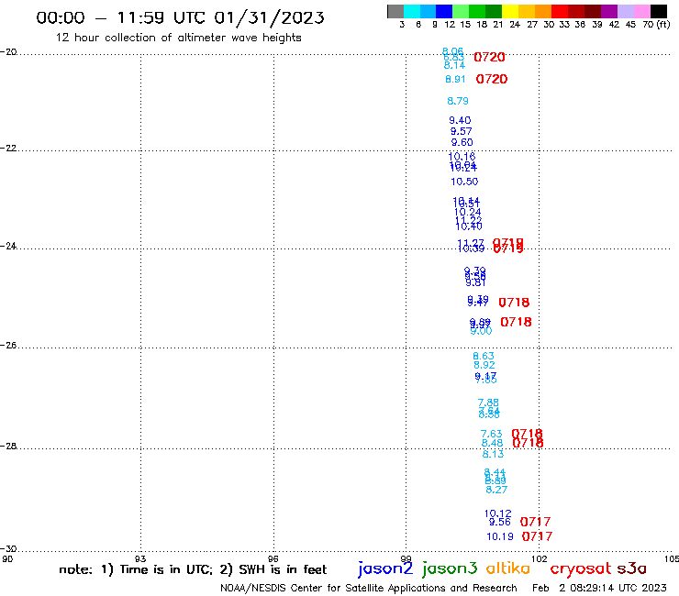679x596 pixels.
Task: Select the orange 'altika' satellite label
Action: point(508,568)
